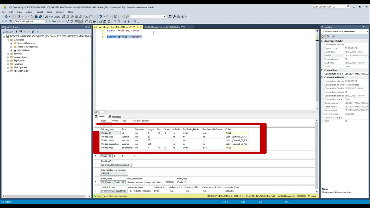Open the Connect dropdown in Object Explorer

[x=8, y=32]
